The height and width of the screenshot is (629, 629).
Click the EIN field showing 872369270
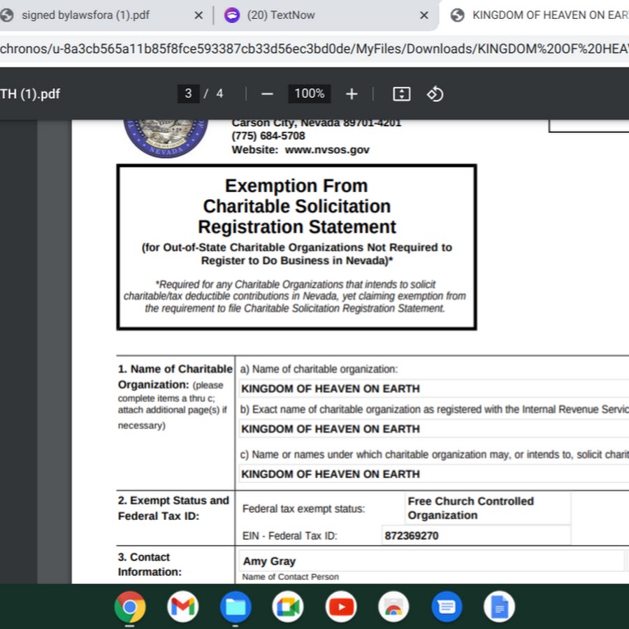[476, 535]
